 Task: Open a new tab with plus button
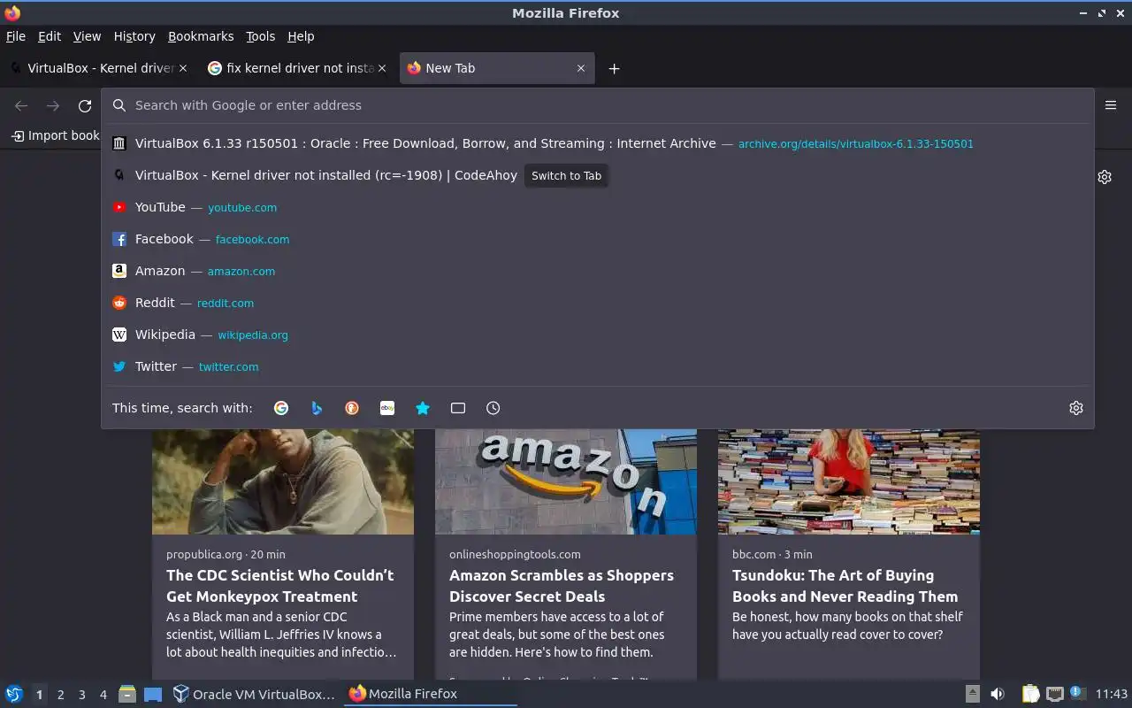[x=614, y=68]
